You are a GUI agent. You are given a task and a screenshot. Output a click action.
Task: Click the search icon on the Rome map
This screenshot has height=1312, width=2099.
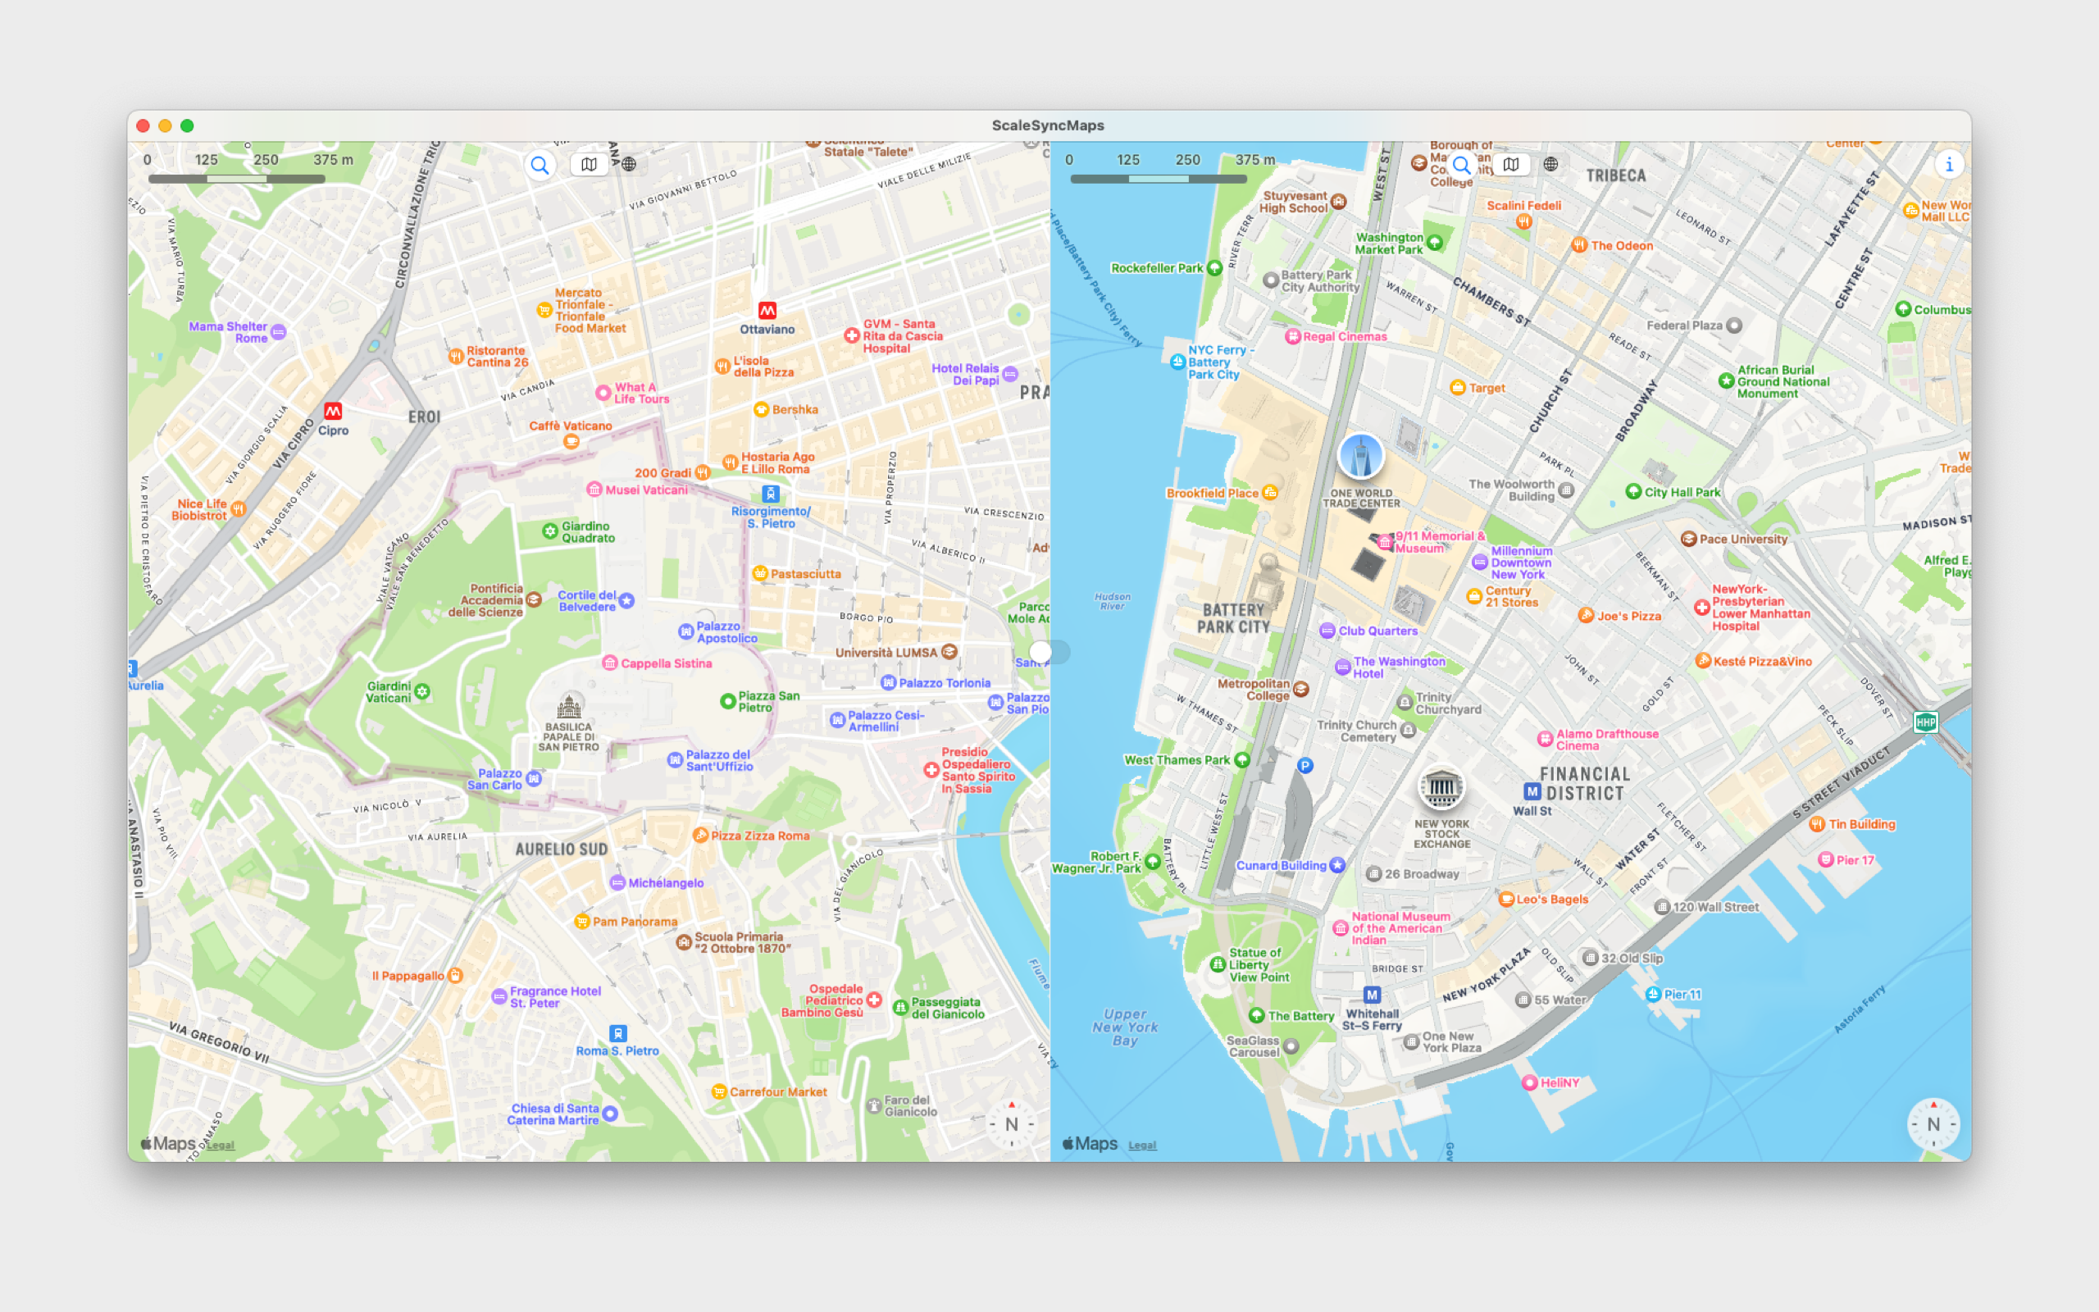tap(540, 165)
